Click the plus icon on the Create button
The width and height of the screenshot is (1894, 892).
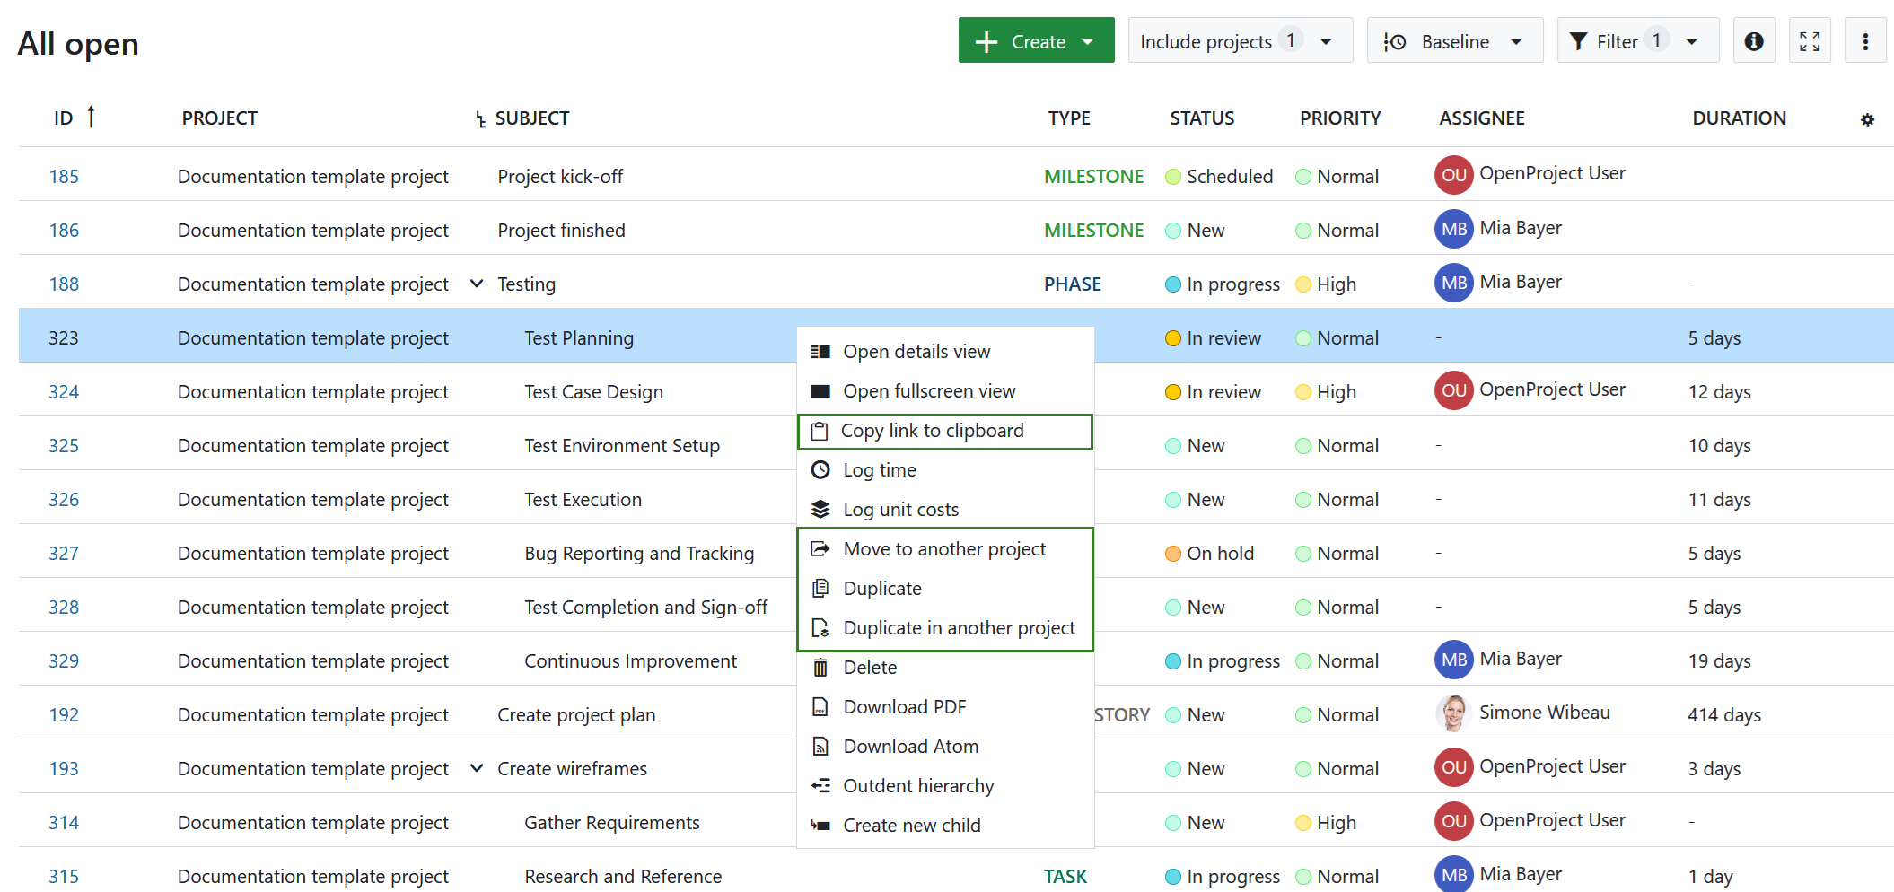tap(987, 40)
